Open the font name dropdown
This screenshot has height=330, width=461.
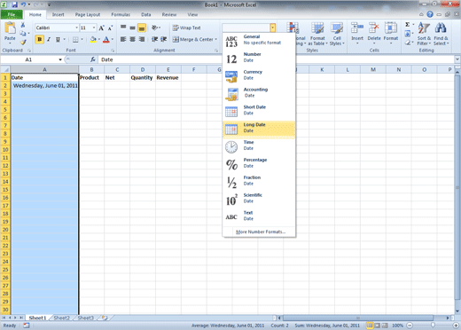click(76, 27)
